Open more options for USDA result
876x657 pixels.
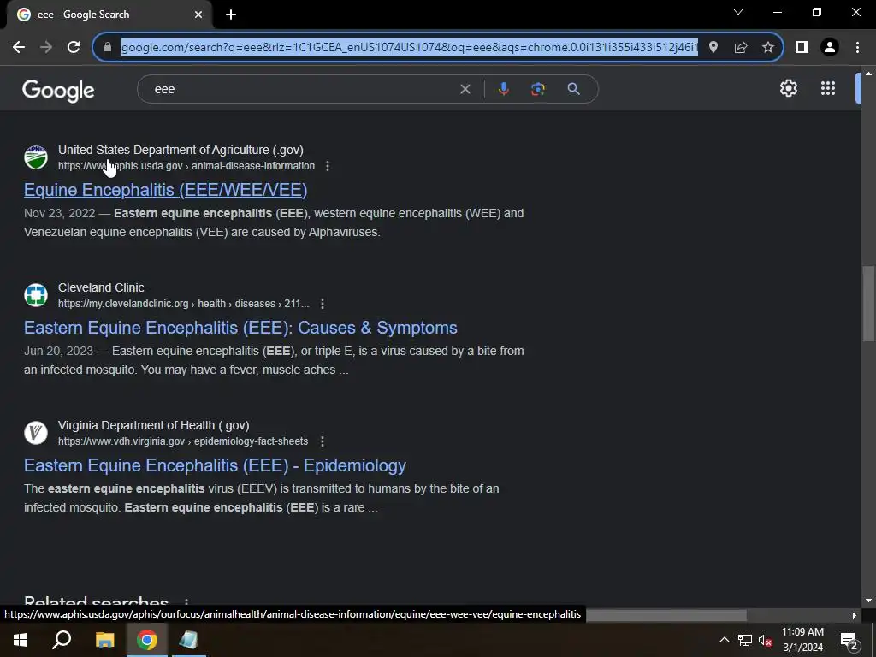coord(328,166)
